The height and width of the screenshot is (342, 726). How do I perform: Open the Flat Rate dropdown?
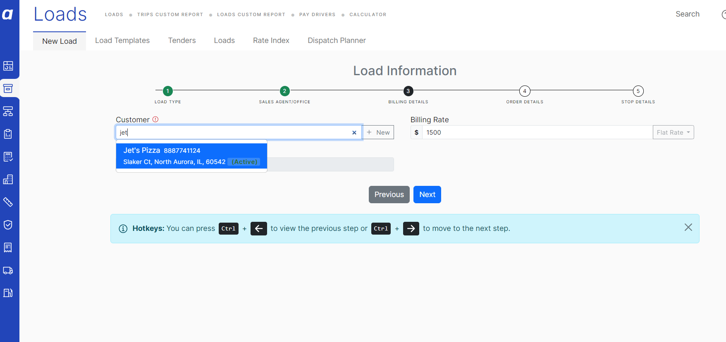click(673, 132)
